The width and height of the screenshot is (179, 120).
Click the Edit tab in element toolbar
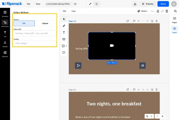tap(64, 11)
